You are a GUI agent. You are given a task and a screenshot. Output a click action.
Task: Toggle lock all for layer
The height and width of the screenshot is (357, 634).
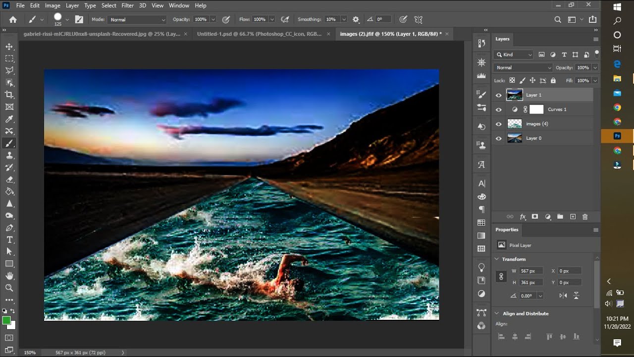[x=553, y=80]
